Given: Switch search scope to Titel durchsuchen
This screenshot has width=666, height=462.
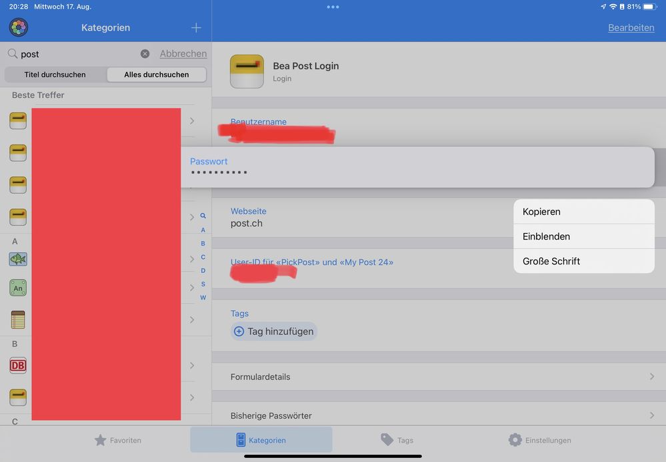Looking at the screenshot, I should coord(55,75).
